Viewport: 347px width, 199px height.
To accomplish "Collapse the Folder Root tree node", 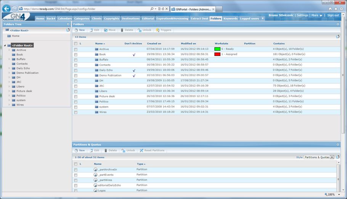I will 5,45.
